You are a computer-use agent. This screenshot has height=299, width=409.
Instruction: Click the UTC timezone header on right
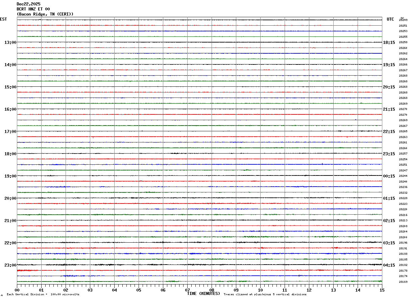click(390, 19)
